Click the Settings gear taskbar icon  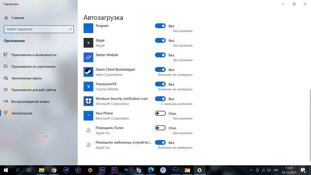pos(199,170)
